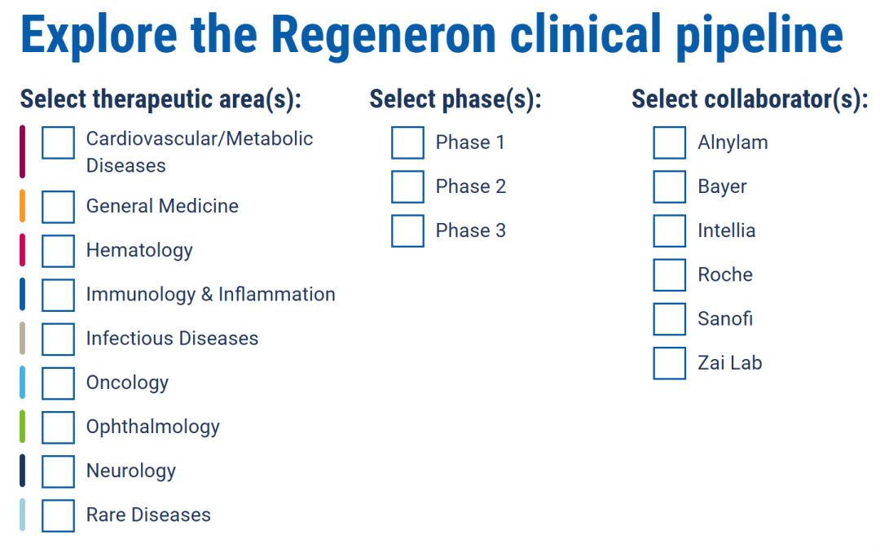Toggle the Oncology checkbox
Image resolution: width=880 pixels, height=552 pixels.
pyautogui.click(x=58, y=383)
